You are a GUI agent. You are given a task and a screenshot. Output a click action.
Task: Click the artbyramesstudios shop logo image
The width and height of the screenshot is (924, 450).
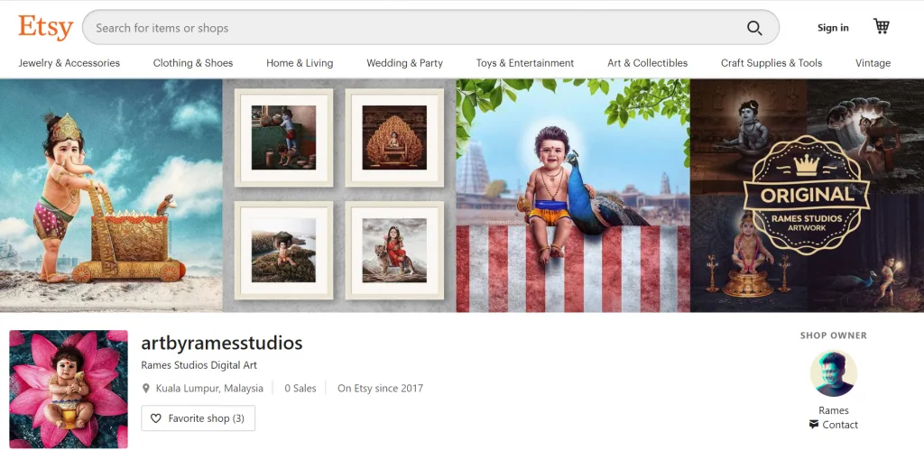point(69,389)
